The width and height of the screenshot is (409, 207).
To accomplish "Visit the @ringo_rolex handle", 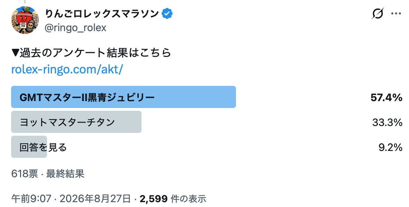I will (75, 28).
